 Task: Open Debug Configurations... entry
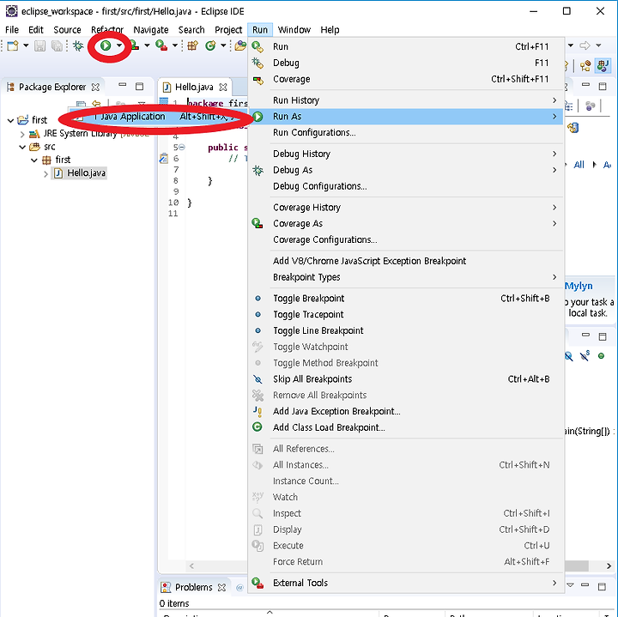pyautogui.click(x=405, y=186)
